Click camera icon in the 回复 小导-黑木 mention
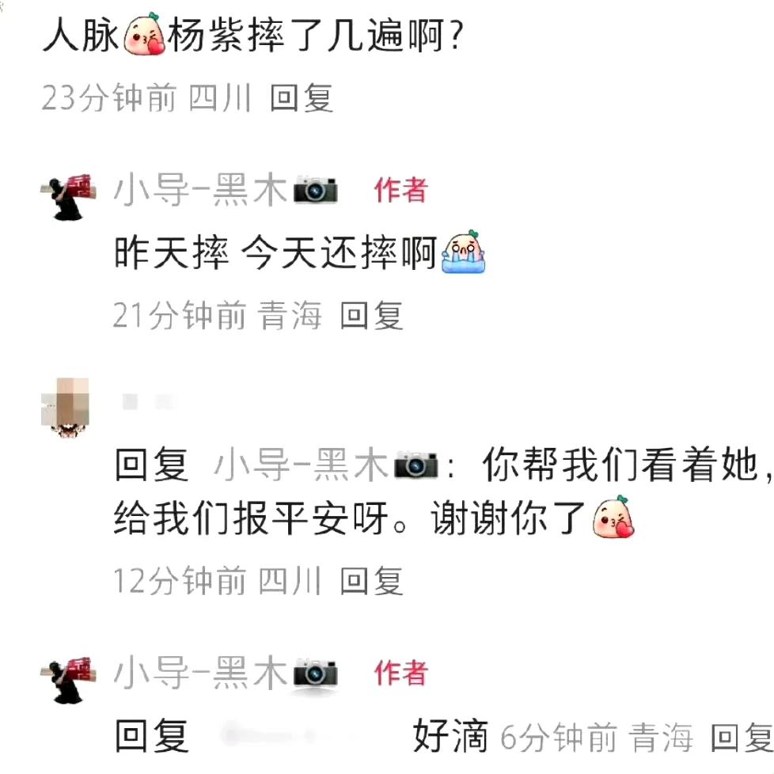Screen dimensions: 774x774 [x=415, y=464]
